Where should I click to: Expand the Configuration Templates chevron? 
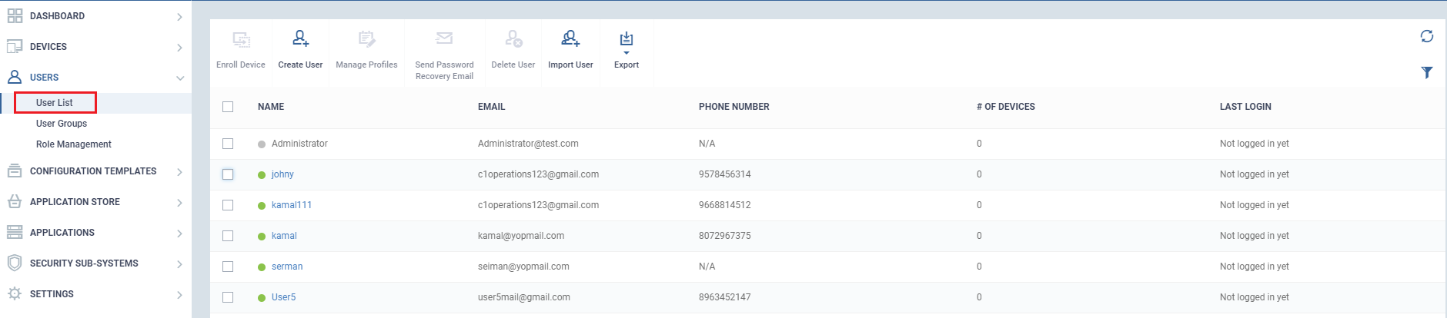pos(179,171)
